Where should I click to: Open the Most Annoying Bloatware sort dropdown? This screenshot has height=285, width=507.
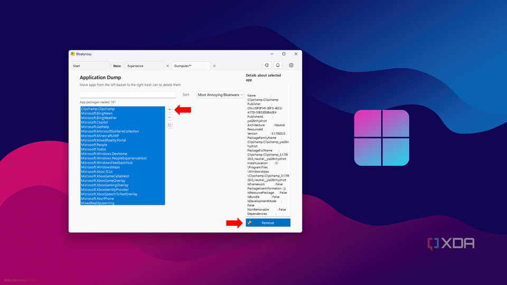(220, 94)
